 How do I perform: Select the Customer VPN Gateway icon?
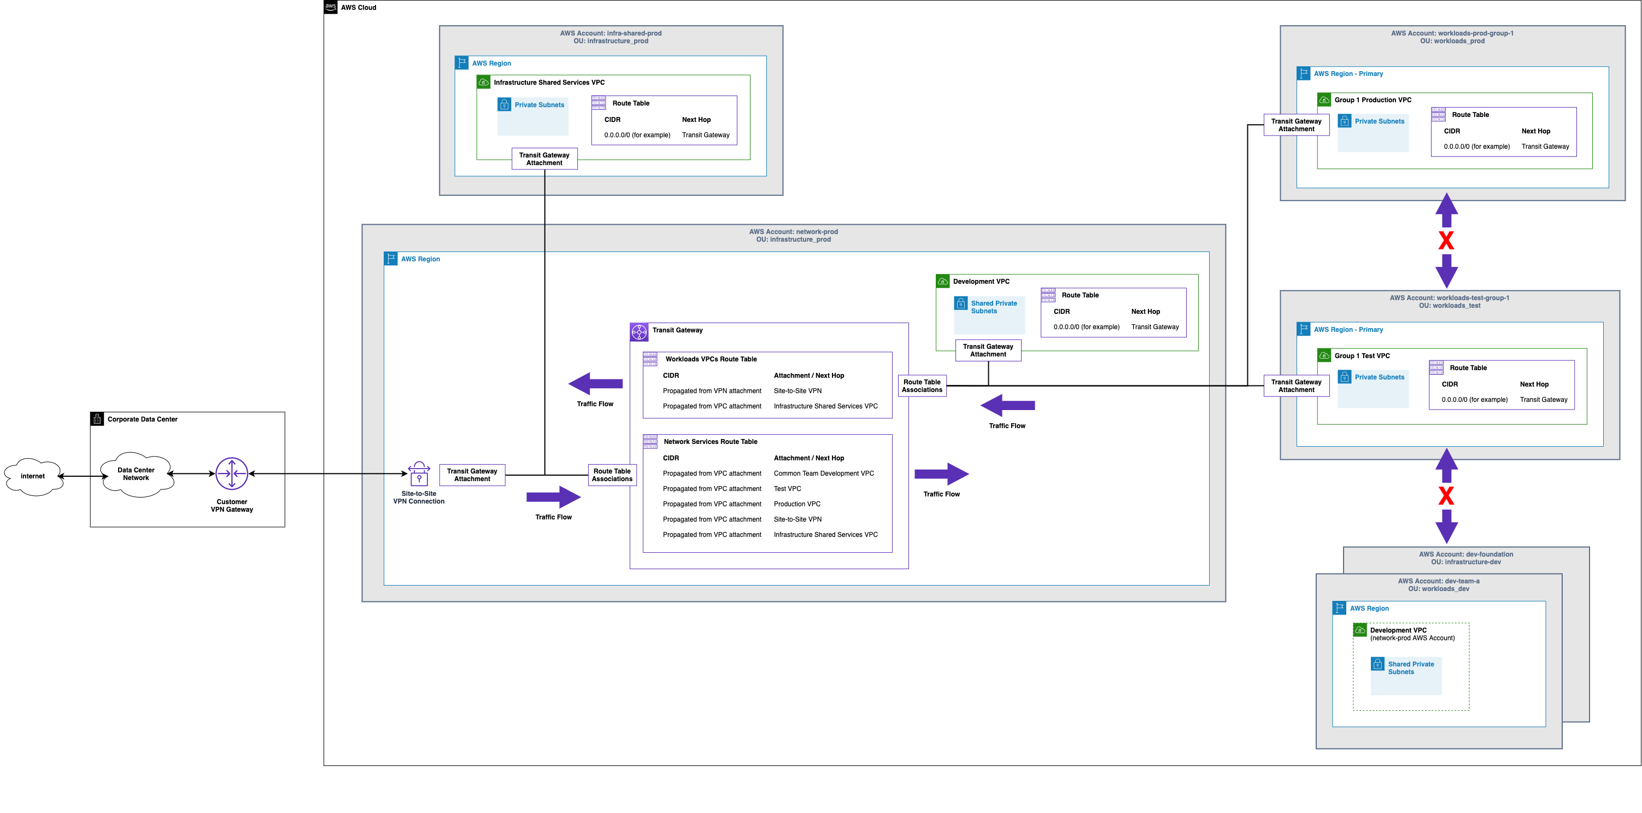point(232,474)
